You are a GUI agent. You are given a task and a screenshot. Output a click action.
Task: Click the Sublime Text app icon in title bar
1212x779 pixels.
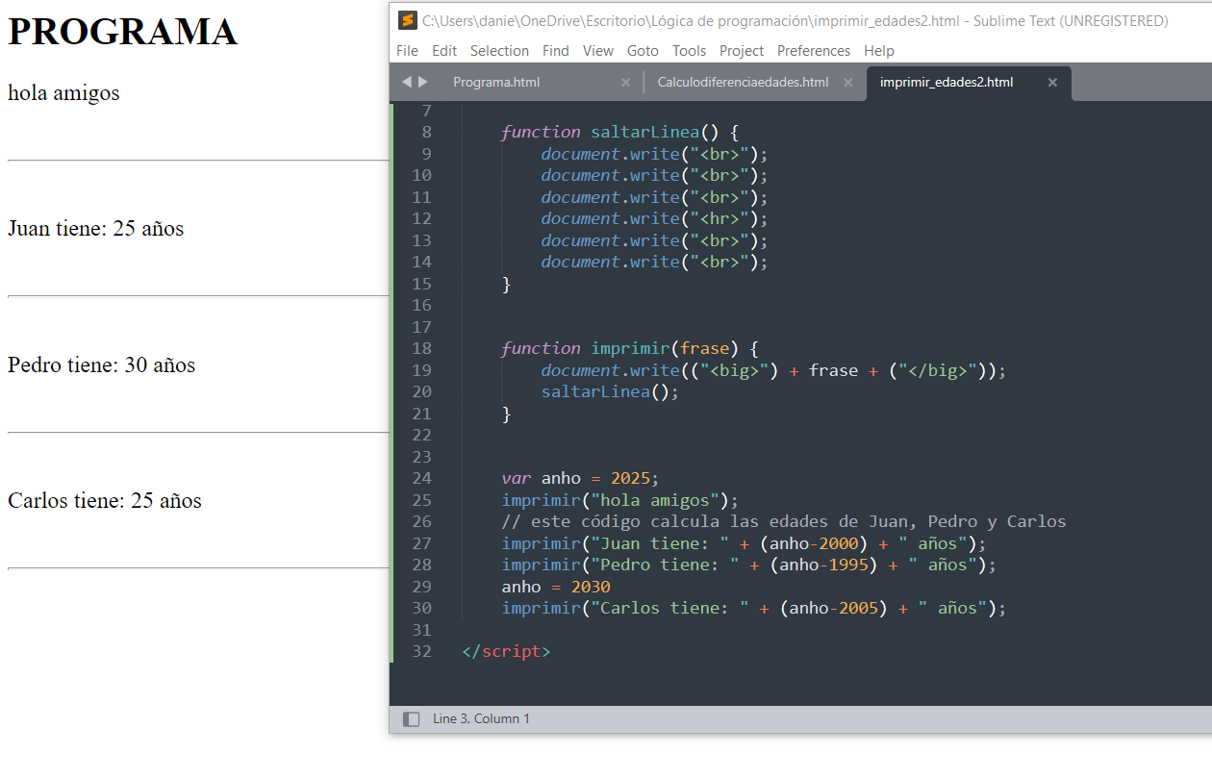pyautogui.click(x=408, y=20)
